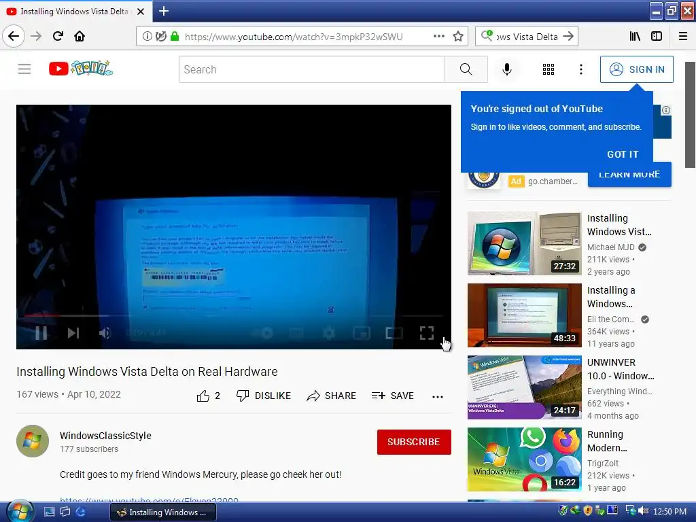Dismiss the popup with GOT IT
The image size is (696, 522).
(623, 154)
